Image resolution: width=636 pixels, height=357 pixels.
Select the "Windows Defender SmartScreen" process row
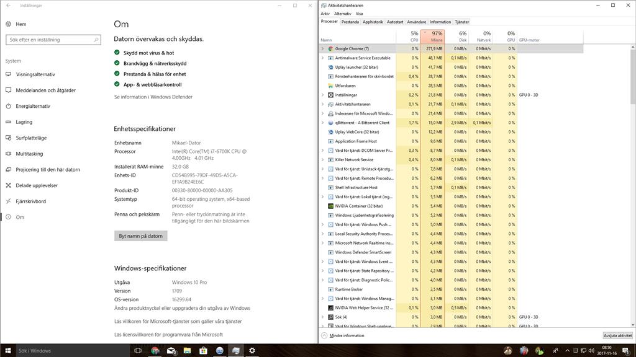(x=452, y=253)
